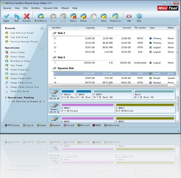Sort by the Capacity column header

tap(86, 28)
